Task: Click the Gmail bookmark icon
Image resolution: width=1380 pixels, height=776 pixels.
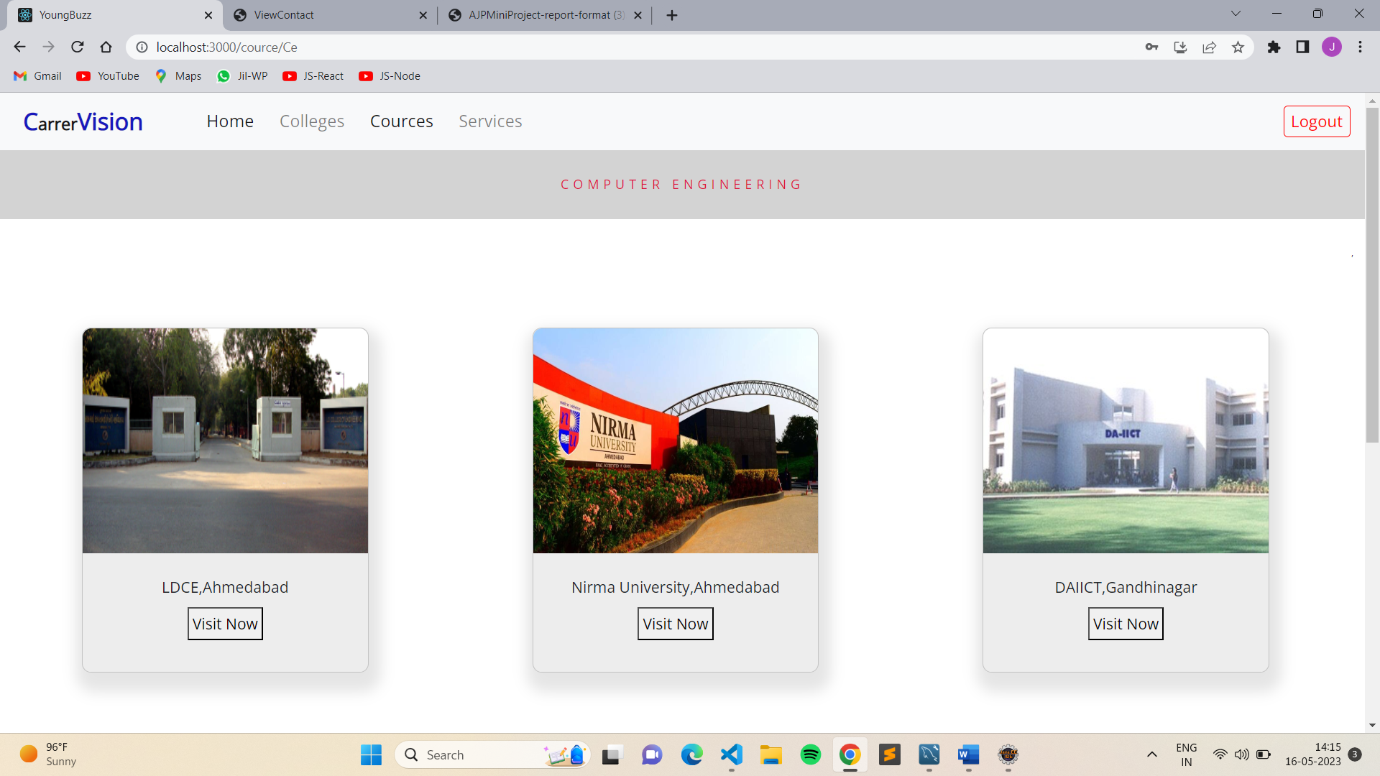Action: [20, 75]
